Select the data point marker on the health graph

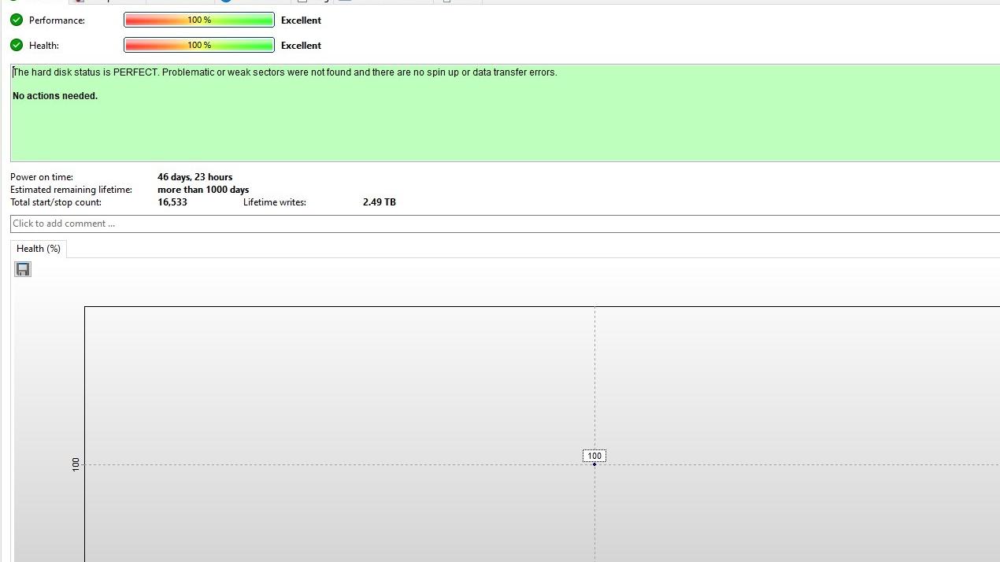click(594, 464)
